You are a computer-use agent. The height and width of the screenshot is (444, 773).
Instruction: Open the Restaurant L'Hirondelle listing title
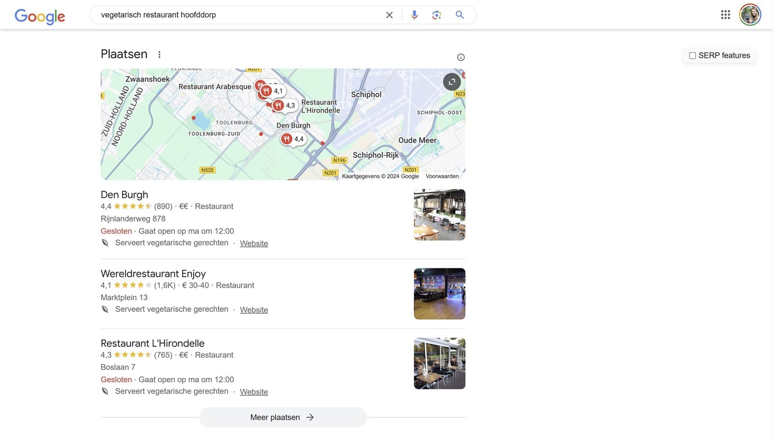pyautogui.click(x=153, y=343)
